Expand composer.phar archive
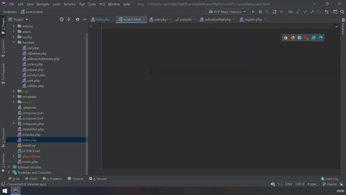Screen dimensions: 346x195 point(14,124)
